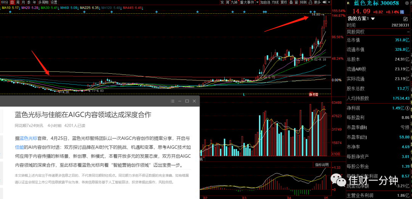Click the 主营业务利润 row
Image resolution: width=412 pixels, height=199 pixels.
tap(378, 196)
